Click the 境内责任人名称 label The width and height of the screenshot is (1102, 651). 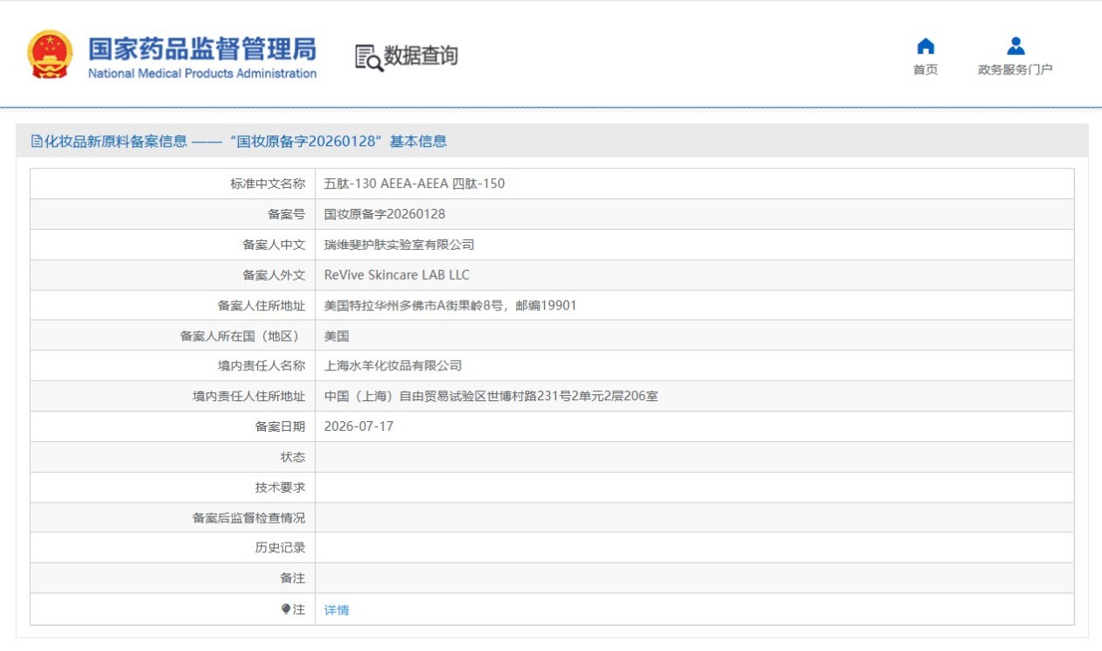[262, 365]
